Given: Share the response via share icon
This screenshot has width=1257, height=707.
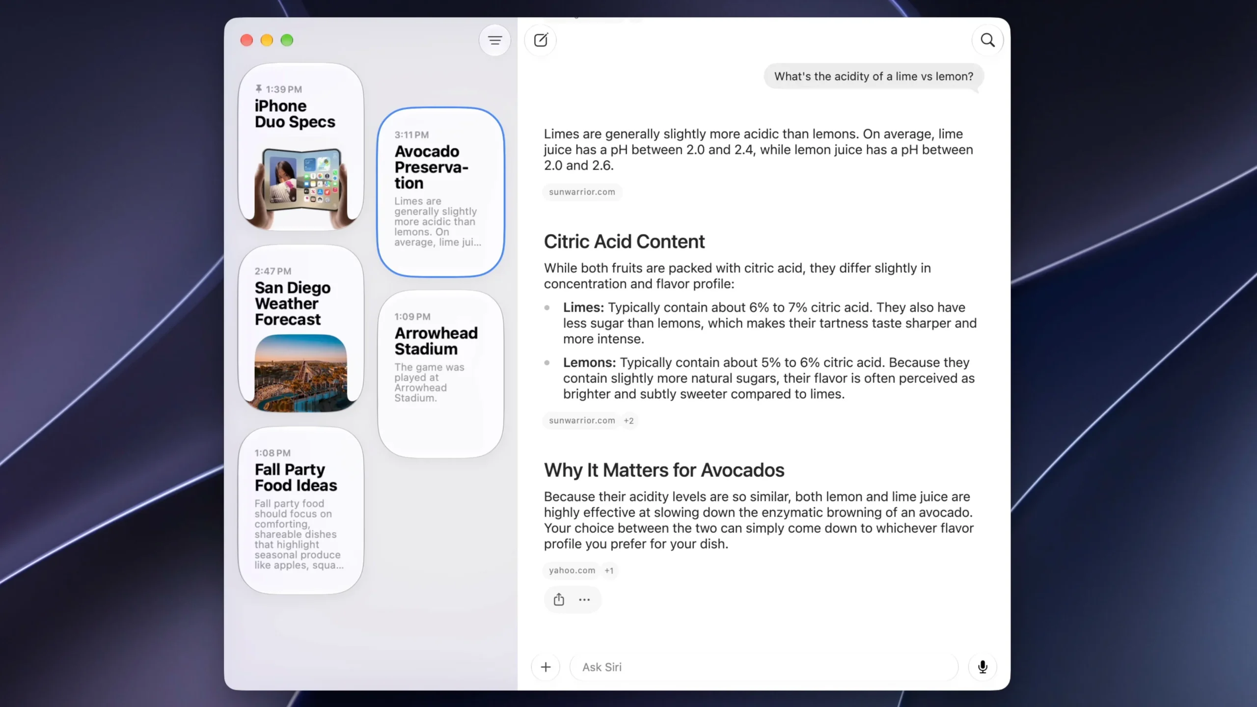Looking at the screenshot, I should 559,599.
